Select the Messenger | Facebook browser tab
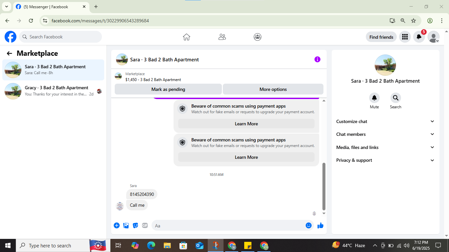The image size is (449, 252). pyautogui.click(x=51, y=7)
